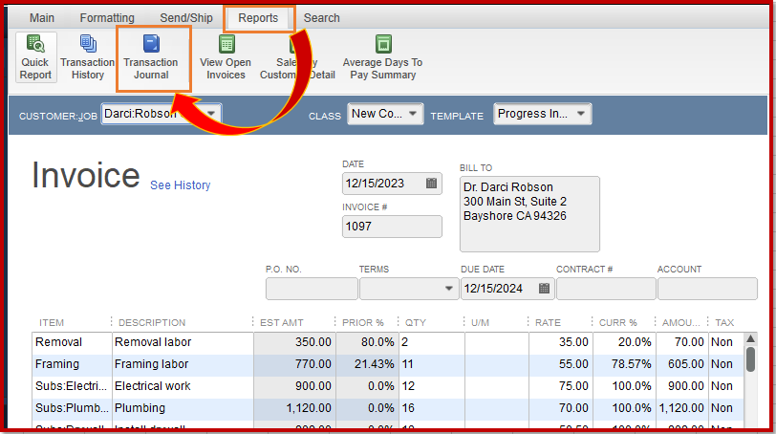The image size is (776, 434).
Task: Click the line items scrollbar up arrow
Action: [x=750, y=339]
